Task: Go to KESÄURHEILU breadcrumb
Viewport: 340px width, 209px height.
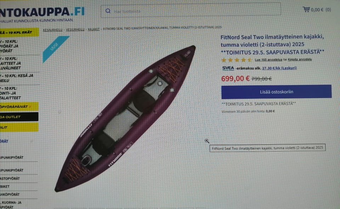Action: pos(53,30)
